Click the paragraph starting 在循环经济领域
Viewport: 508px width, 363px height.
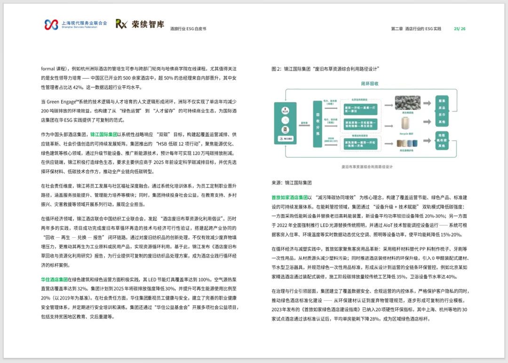tap(139, 242)
